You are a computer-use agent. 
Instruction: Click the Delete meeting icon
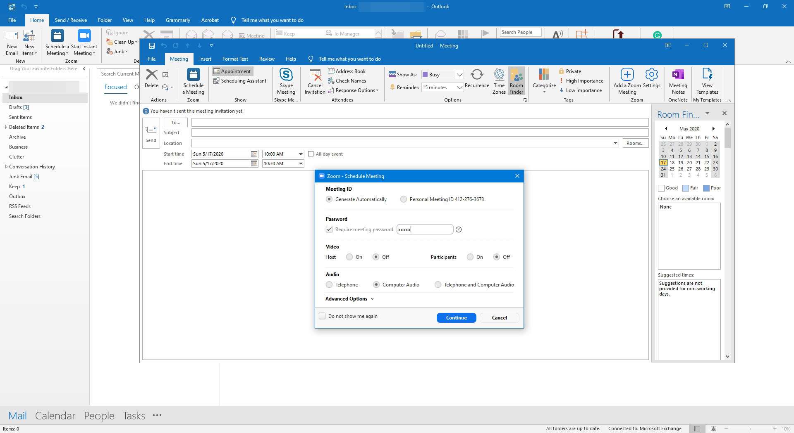151,78
